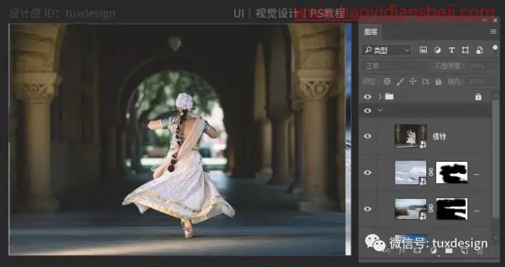This screenshot has width=505, height=267.
Task: Filter layers by shape type
Action: point(466,50)
